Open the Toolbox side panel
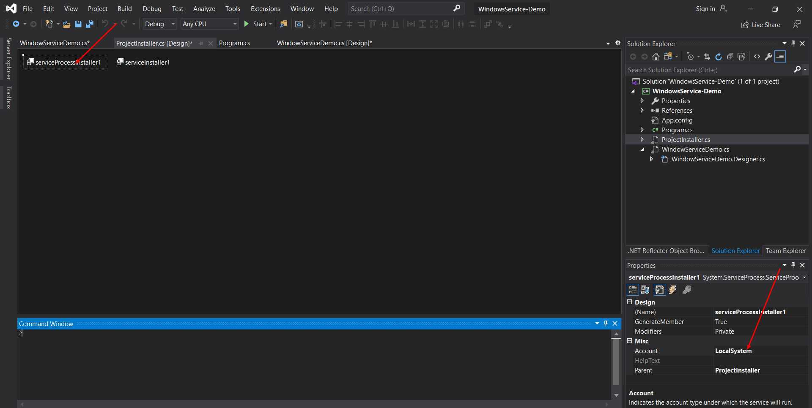 (9, 98)
